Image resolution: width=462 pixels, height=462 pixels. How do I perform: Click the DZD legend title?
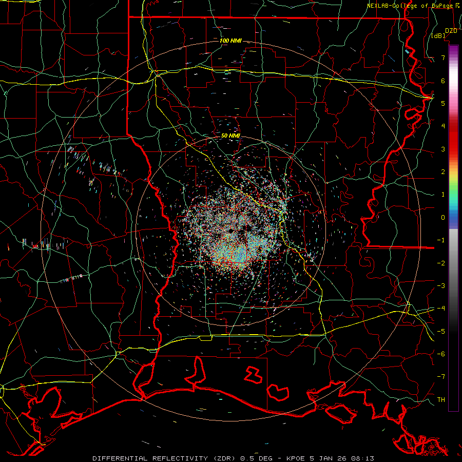point(451,31)
